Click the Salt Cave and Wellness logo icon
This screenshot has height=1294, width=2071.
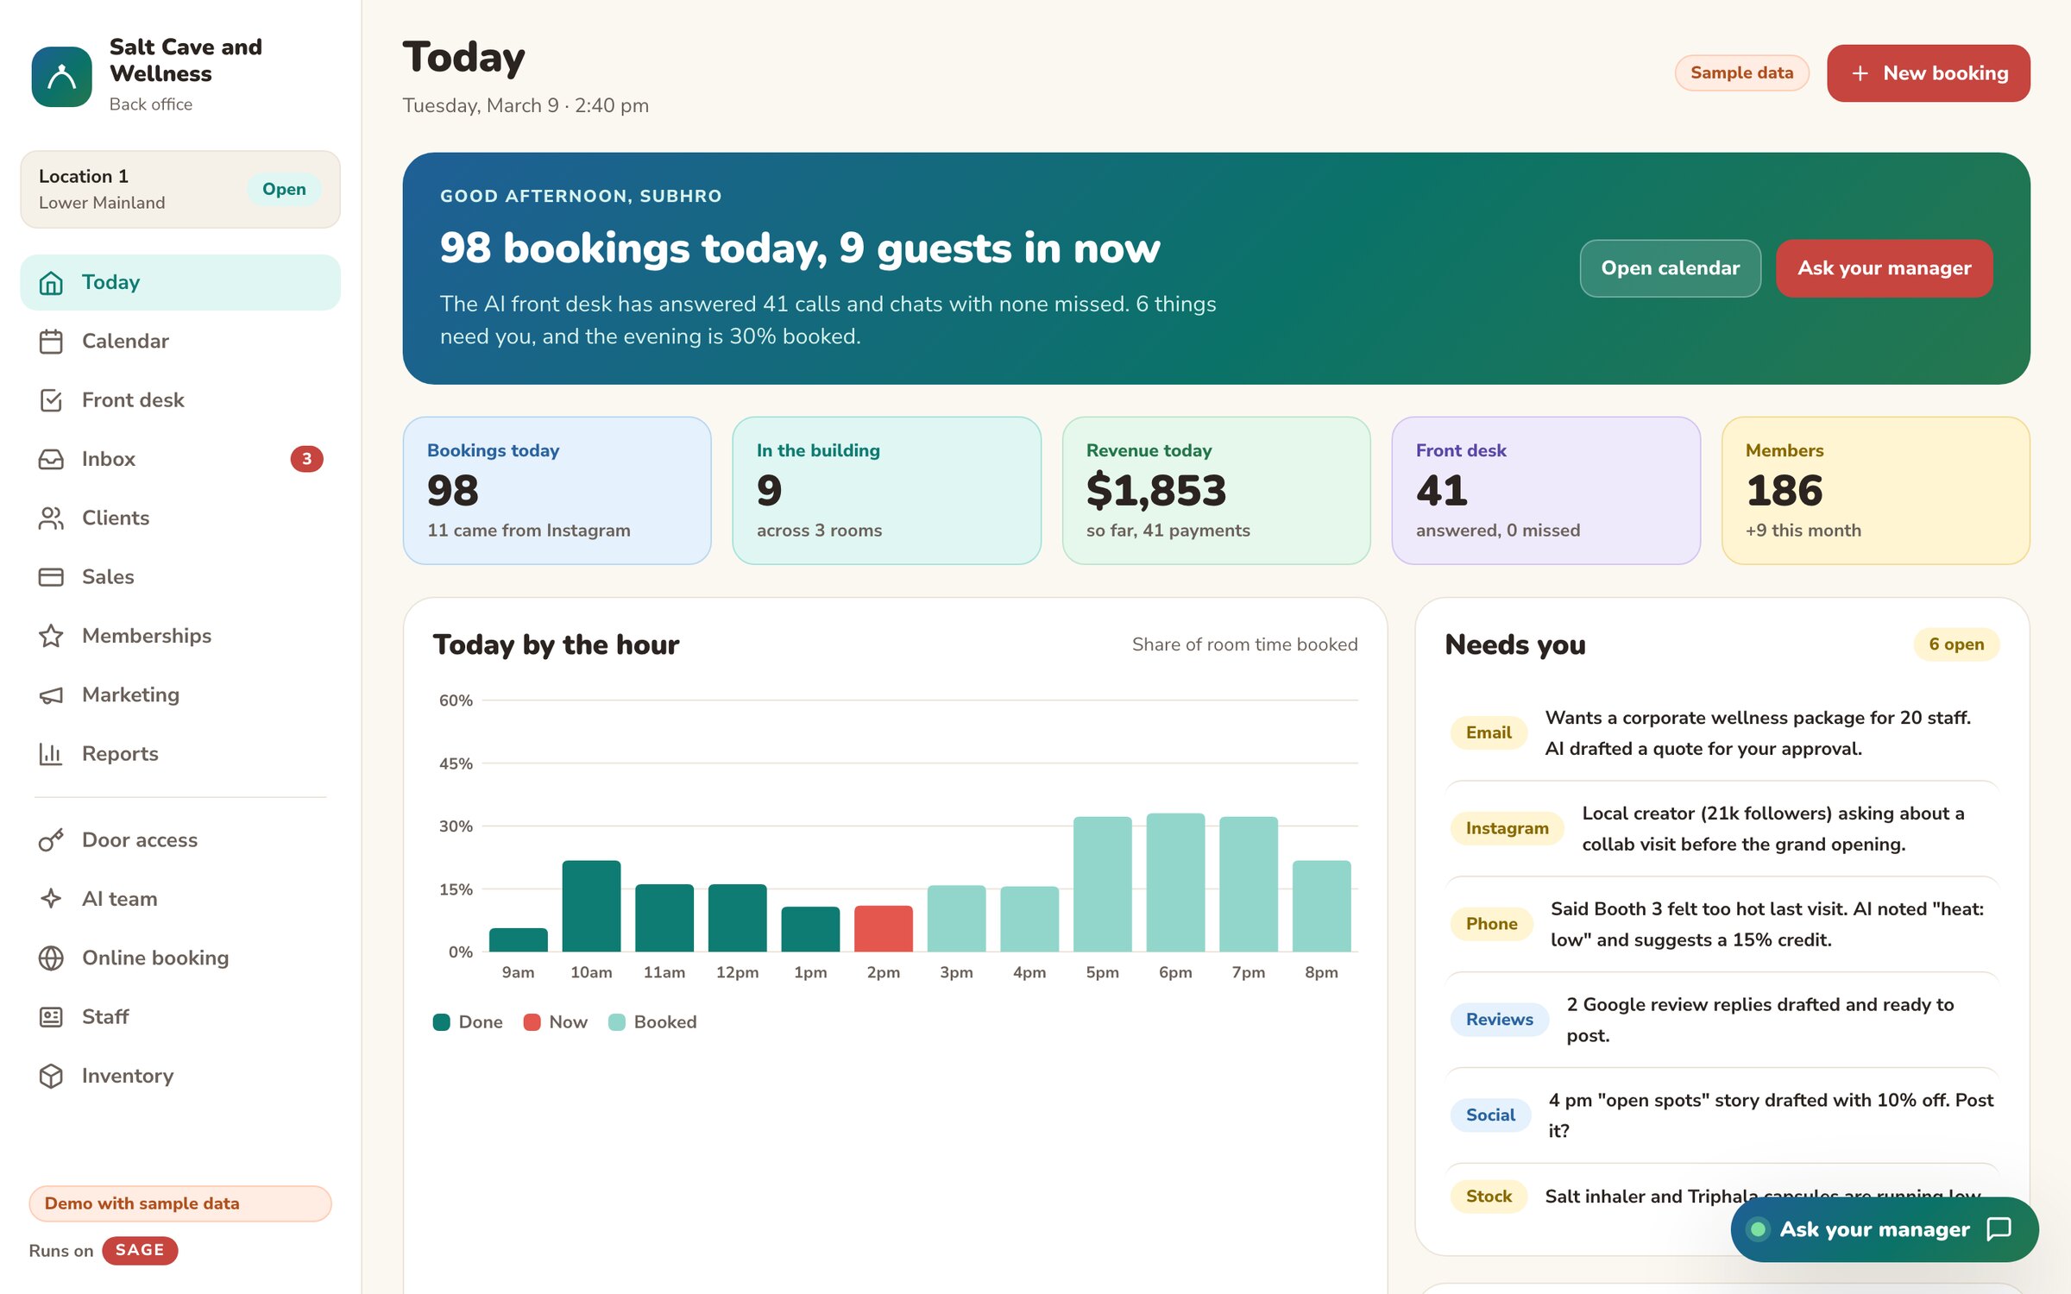(61, 76)
